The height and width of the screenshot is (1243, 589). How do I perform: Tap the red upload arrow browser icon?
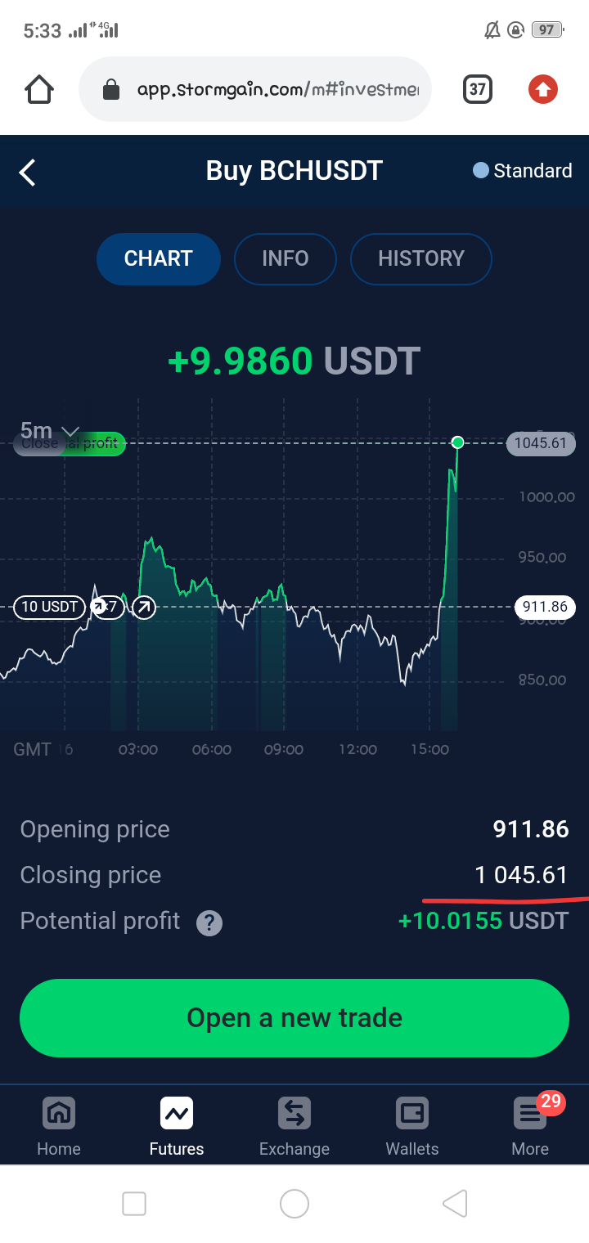[x=543, y=89]
